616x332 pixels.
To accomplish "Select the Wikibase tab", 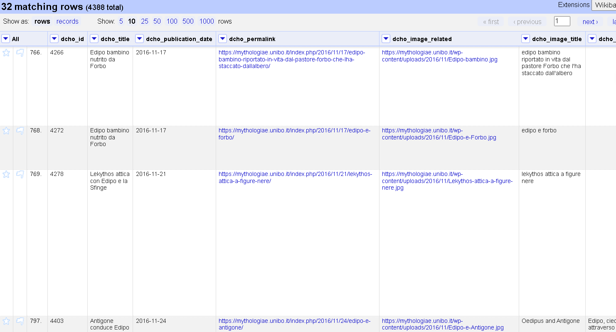I will [605, 5].
